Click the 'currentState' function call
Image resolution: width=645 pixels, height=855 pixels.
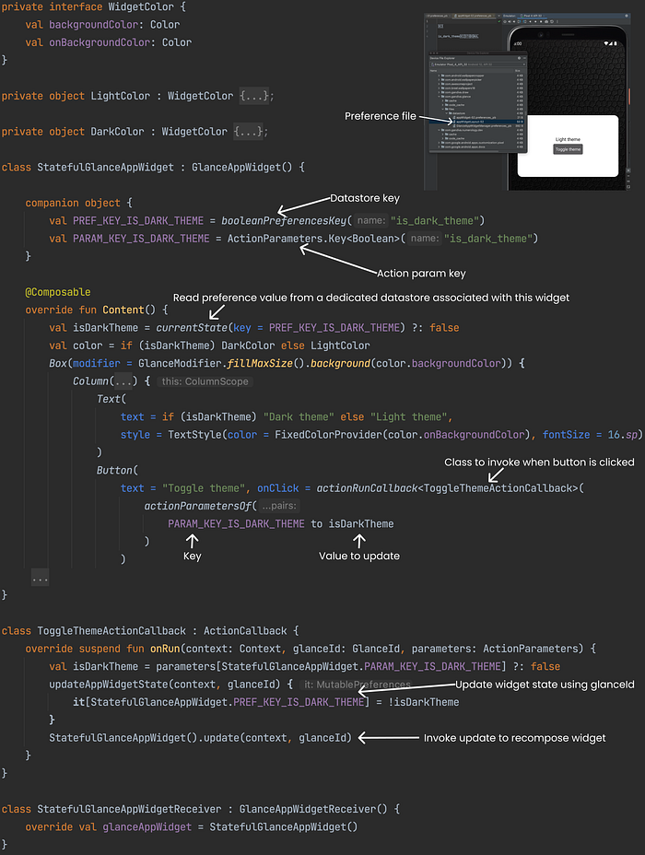coord(192,328)
